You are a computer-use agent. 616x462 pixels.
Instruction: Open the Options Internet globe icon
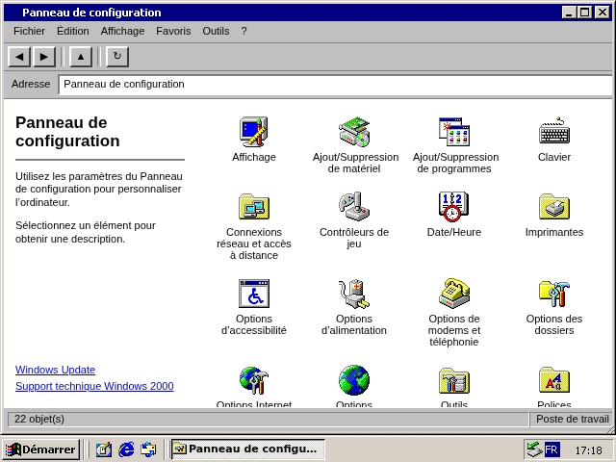click(254, 380)
